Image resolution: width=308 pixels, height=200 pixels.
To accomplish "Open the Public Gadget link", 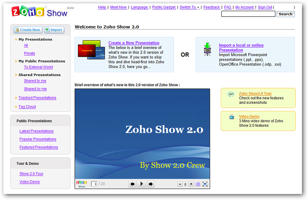I will tap(164, 7).
